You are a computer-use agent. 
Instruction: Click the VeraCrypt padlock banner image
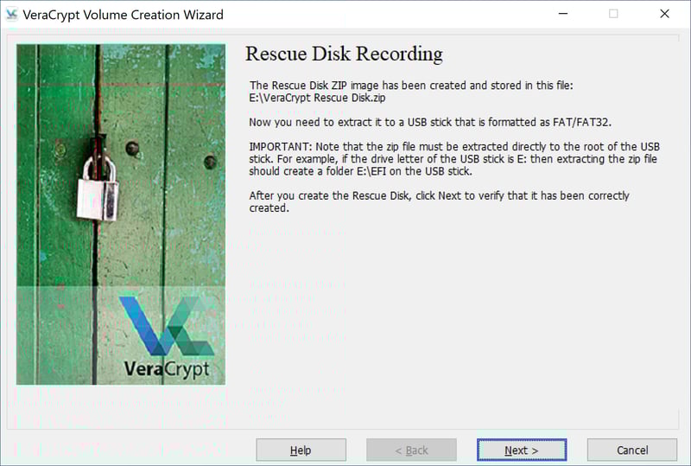tap(121, 214)
